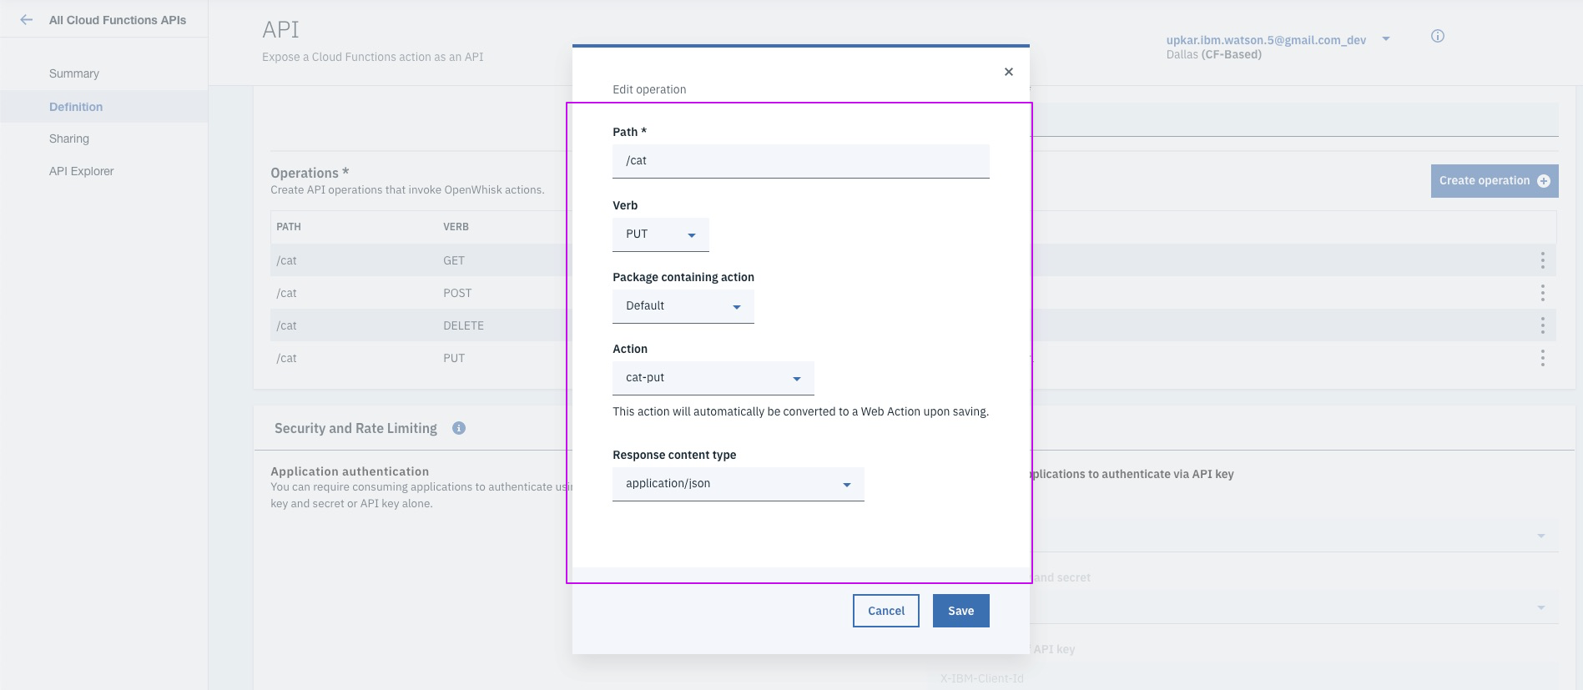Click the VERB column header
Screen dimensions: 1583x690
456,227
